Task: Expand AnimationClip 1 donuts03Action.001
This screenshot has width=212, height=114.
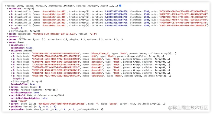Action: click(x=10, y=14)
